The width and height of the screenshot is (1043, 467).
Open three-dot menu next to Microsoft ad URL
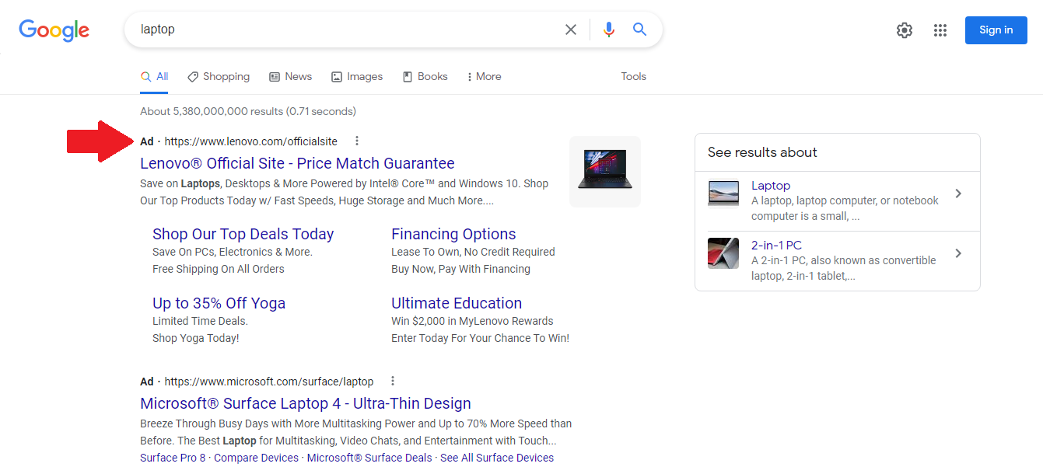pyautogui.click(x=393, y=382)
